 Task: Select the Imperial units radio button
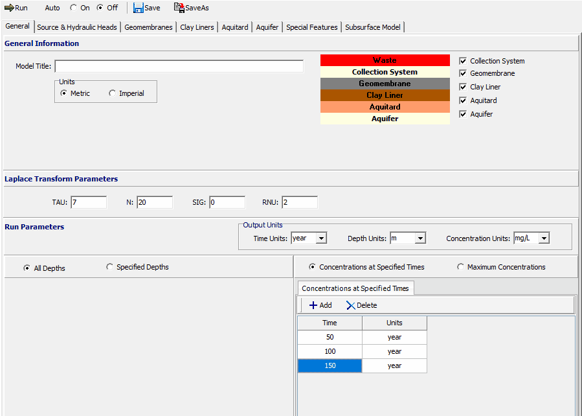(x=113, y=93)
